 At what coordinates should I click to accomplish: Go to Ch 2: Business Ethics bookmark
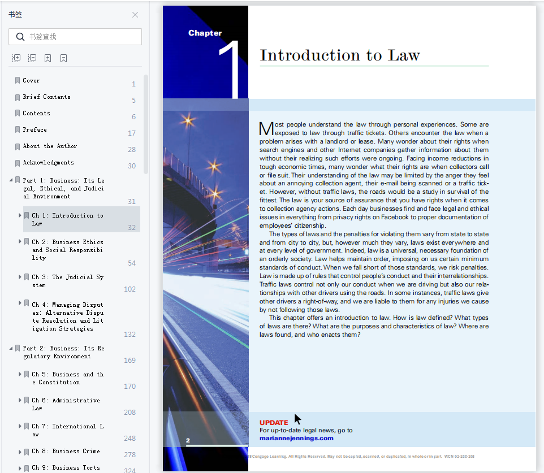click(68, 250)
